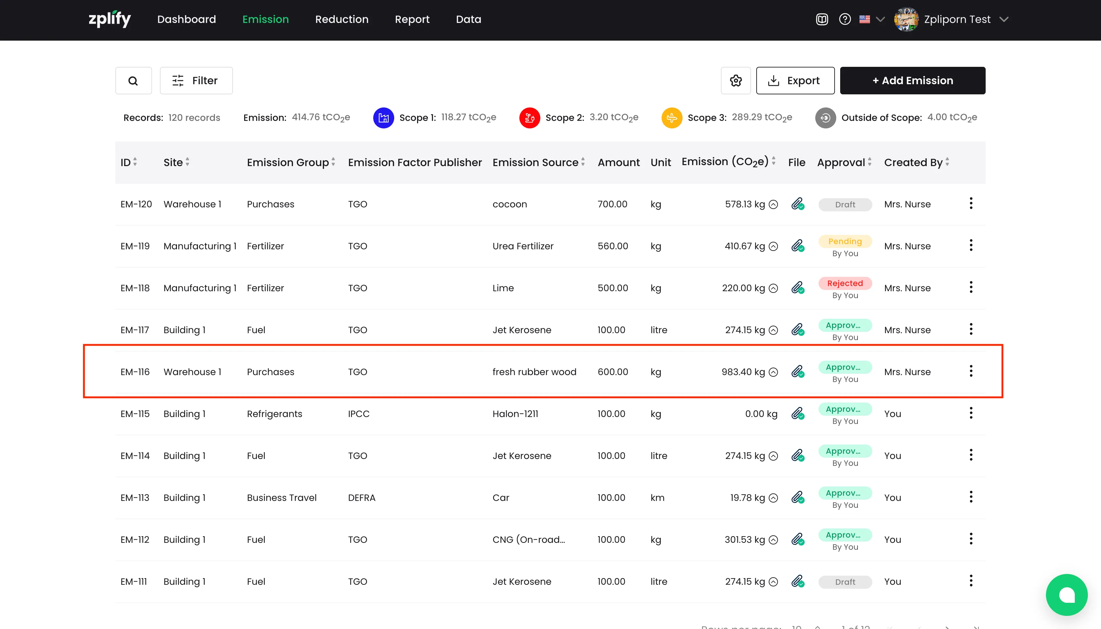Open table settings gear icon
The height and width of the screenshot is (629, 1101).
coord(735,81)
